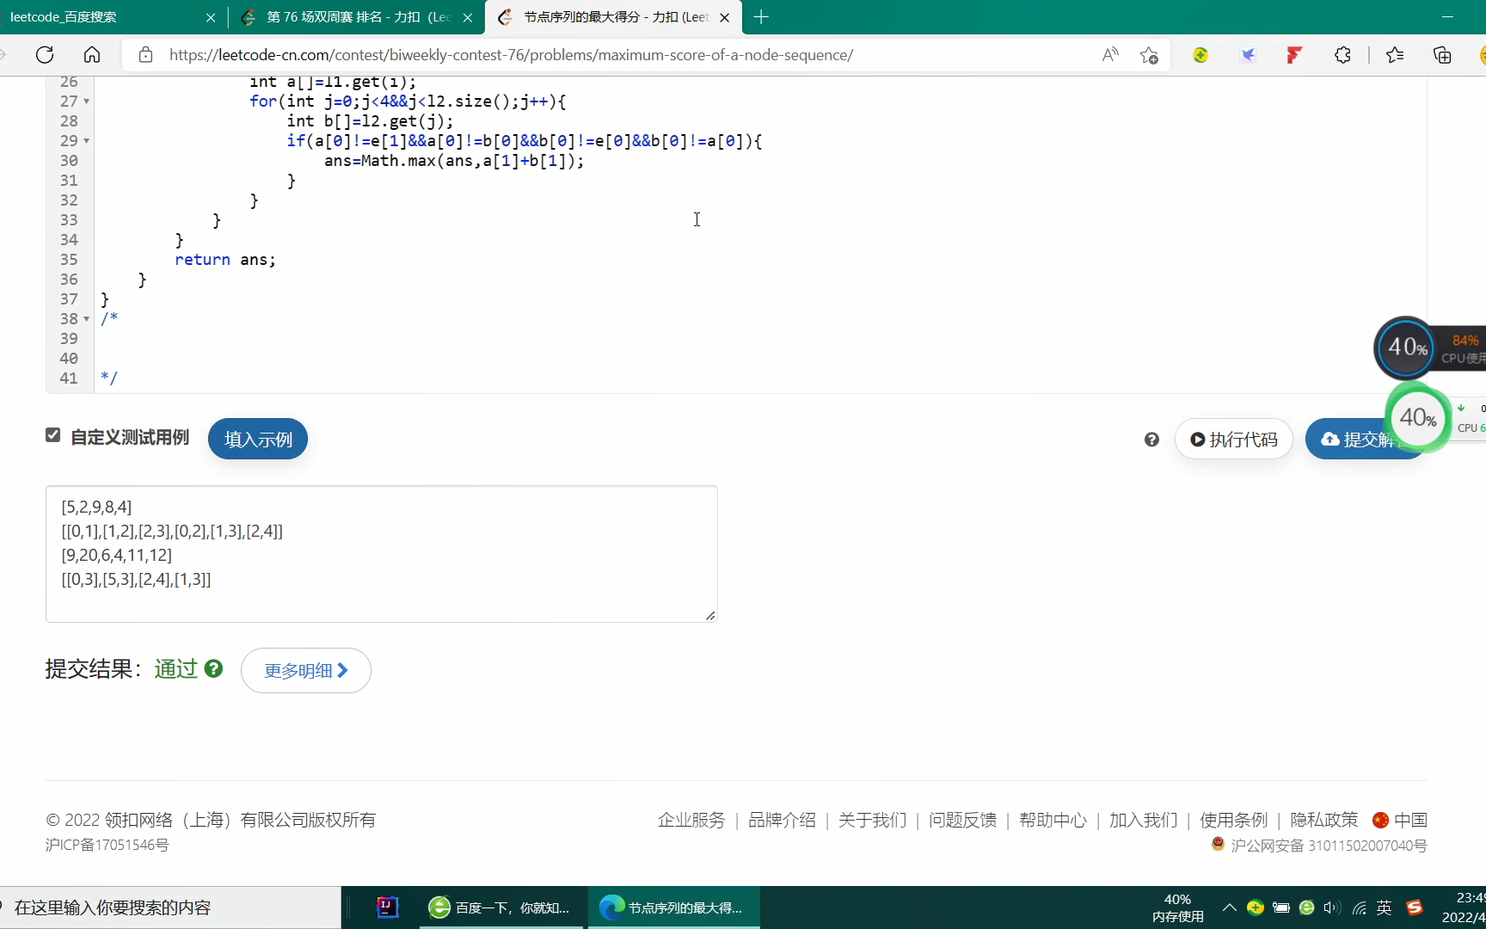Close the 节点序列的最大得分 tab

(724, 17)
